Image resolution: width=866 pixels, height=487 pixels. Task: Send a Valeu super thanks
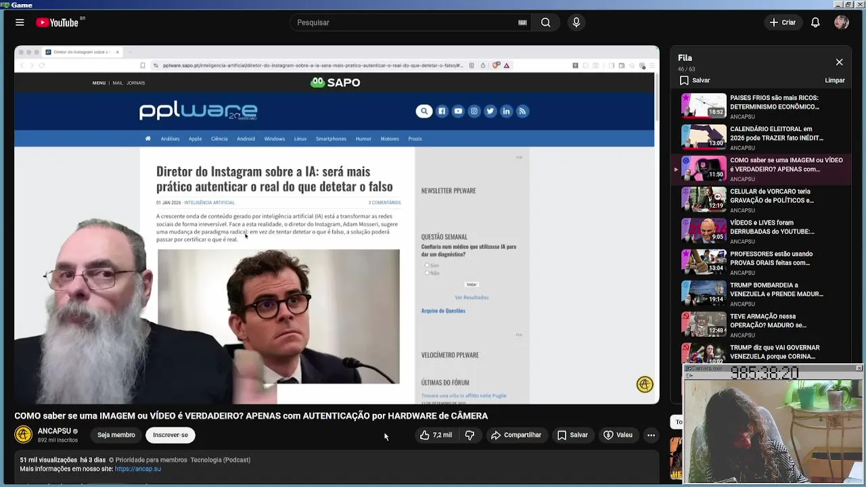click(x=618, y=435)
